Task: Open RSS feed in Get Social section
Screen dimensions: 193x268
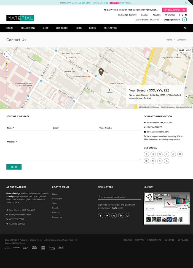Action: [167, 161]
